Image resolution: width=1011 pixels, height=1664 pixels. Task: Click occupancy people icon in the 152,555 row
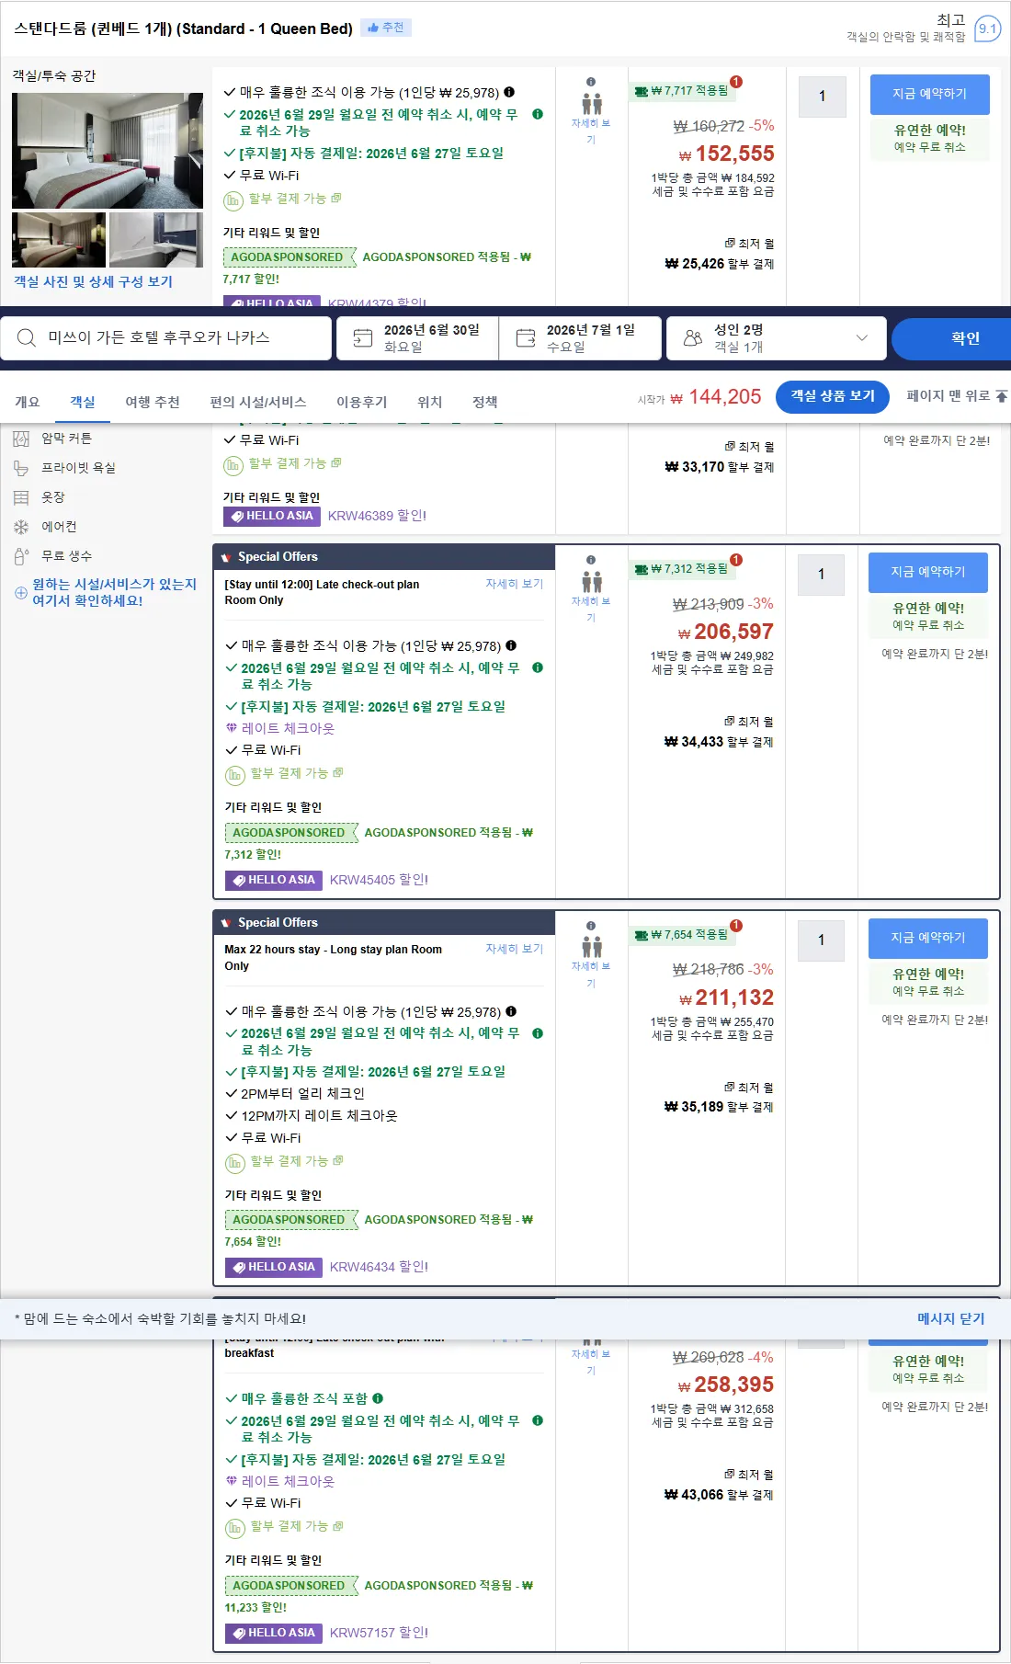click(x=592, y=104)
